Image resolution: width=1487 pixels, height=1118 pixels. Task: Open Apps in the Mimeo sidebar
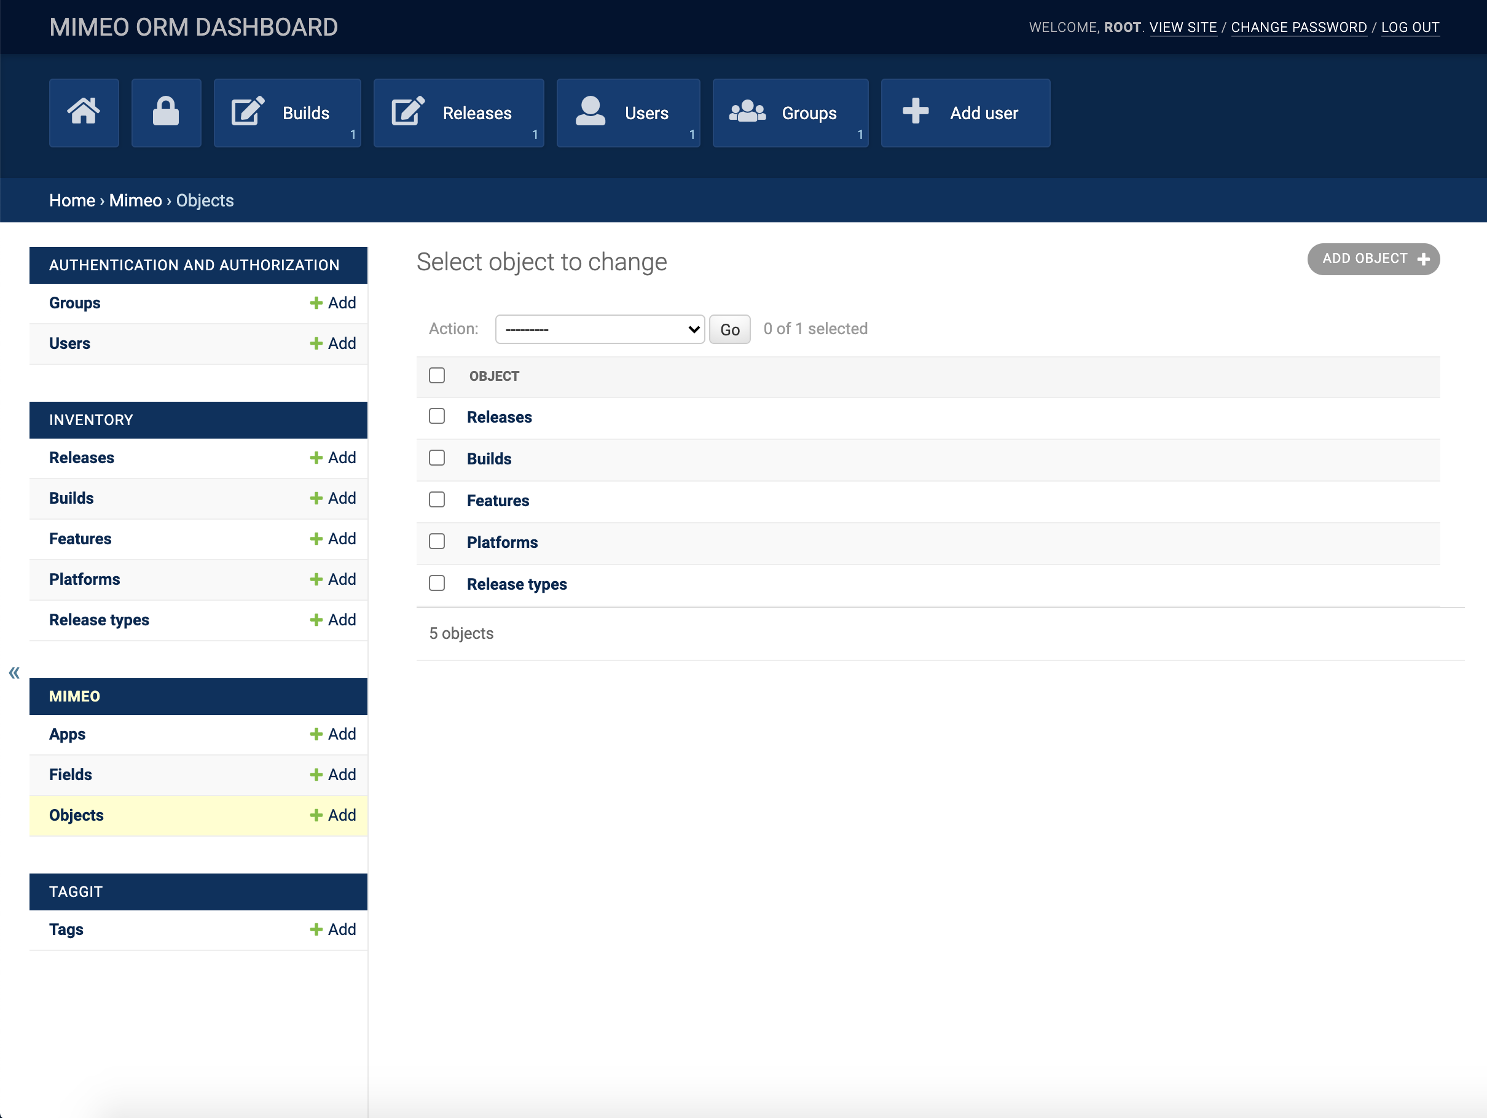pos(67,734)
